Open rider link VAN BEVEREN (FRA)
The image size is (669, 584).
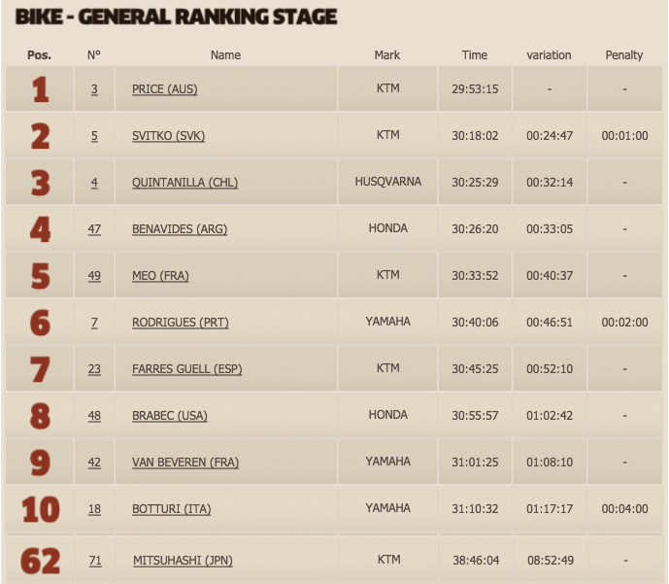pos(185,463)
